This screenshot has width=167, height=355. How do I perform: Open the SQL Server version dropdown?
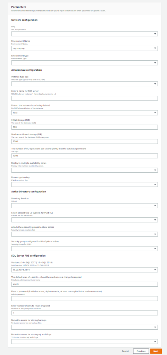point(84,270)
